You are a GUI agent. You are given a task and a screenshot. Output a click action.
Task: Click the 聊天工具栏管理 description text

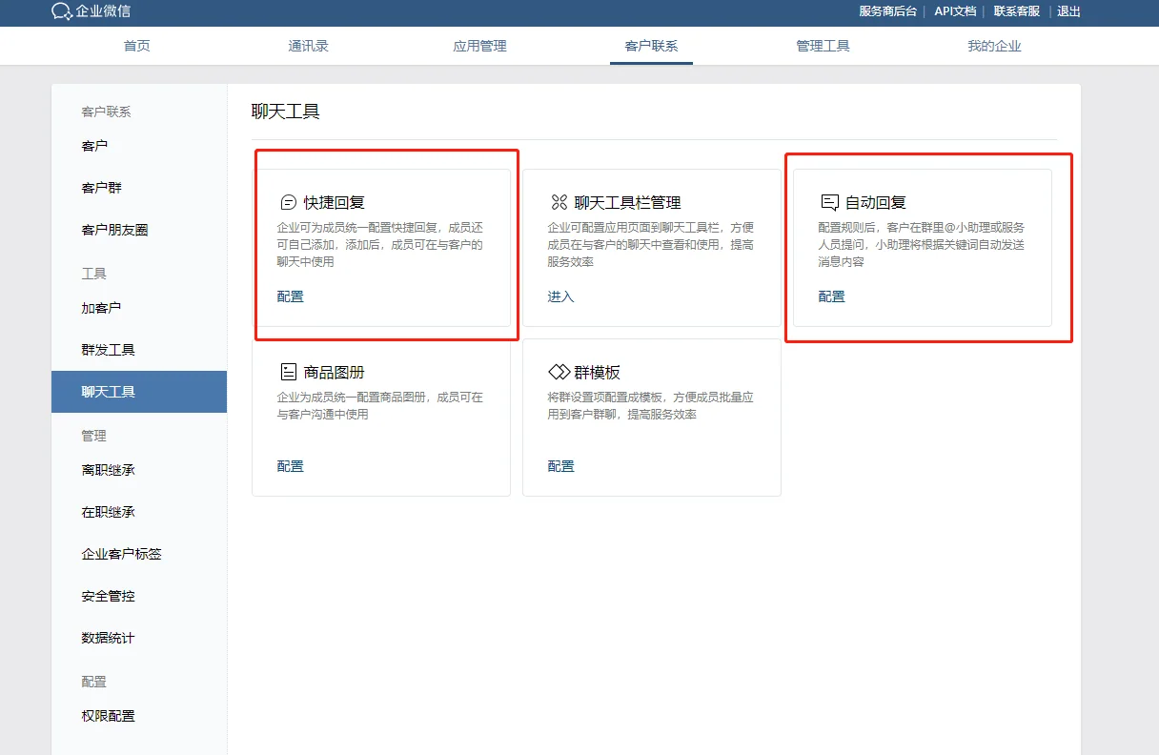coord(651,244)
